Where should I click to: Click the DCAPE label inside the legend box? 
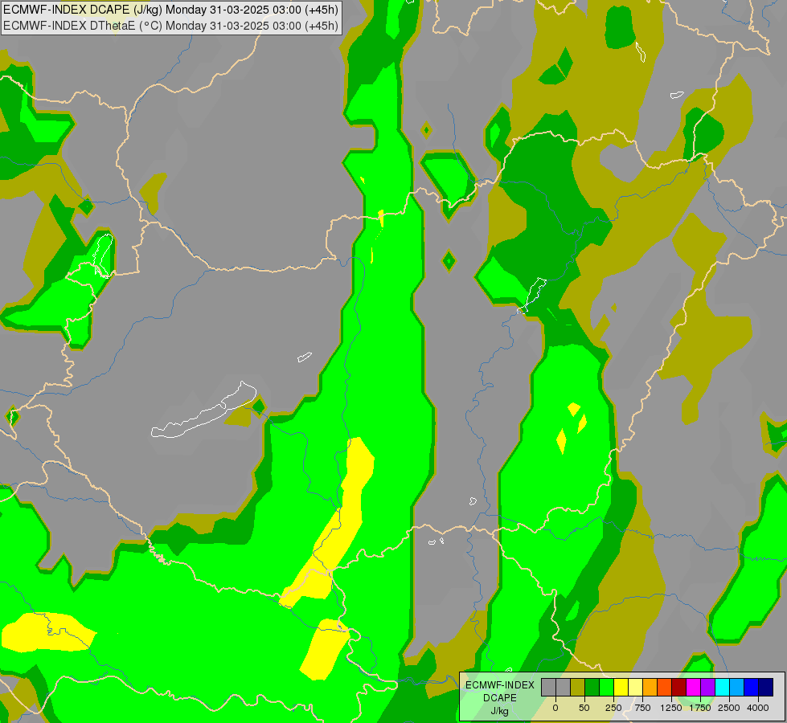point(500,698)
